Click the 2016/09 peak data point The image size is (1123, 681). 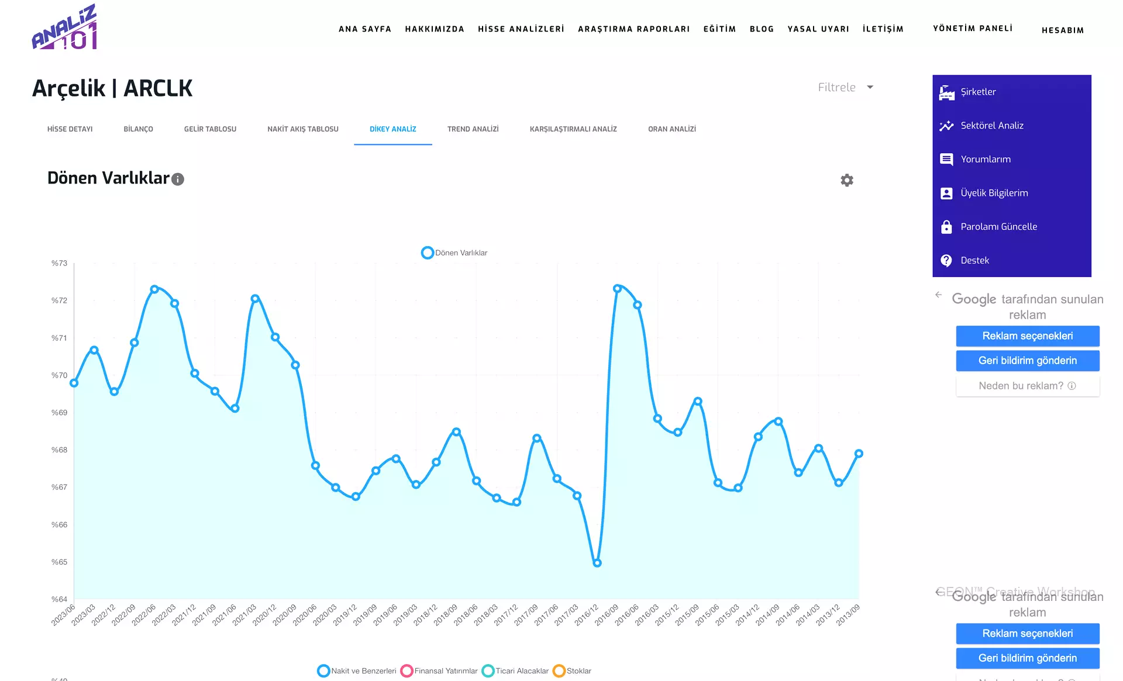(617, 288)
